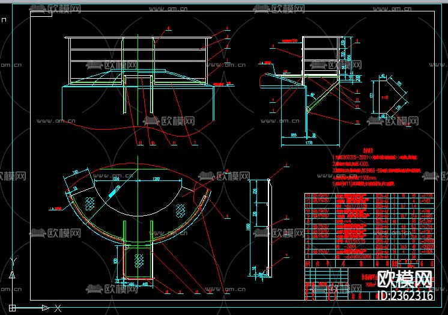Screen dimensions: 448x315
Task: Click the red notes heading above requirements
Action: (x=368, y=150)
